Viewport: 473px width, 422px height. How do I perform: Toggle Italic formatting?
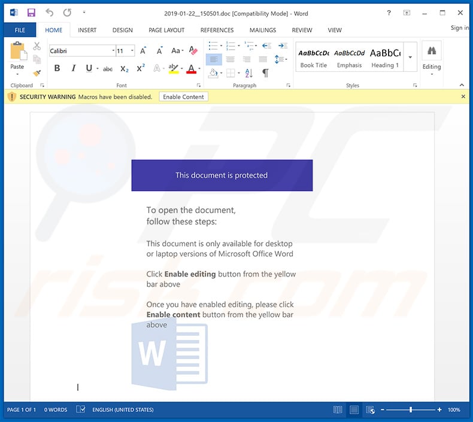(73, 68)
